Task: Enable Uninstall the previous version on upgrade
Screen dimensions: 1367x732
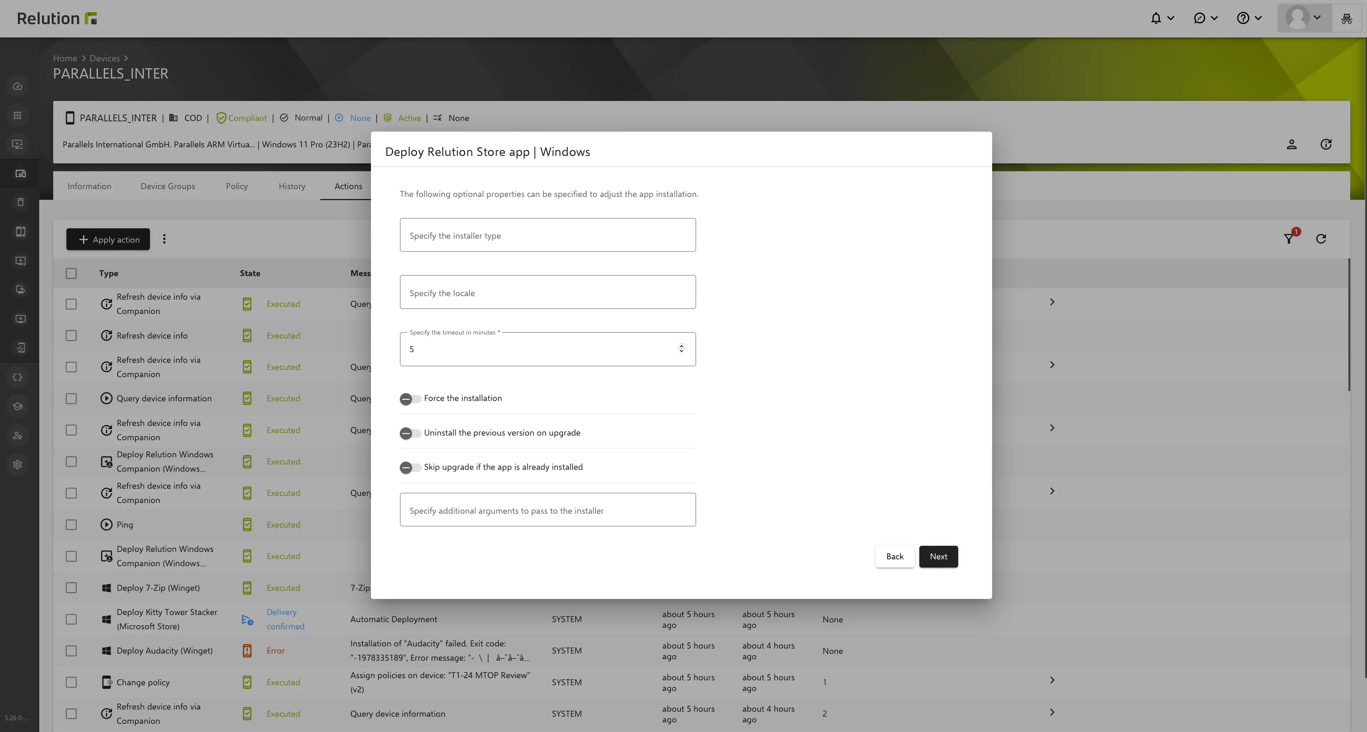Action: tap(410, 433)
